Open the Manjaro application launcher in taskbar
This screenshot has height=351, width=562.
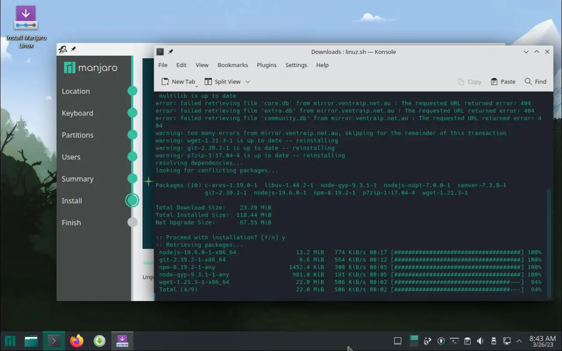10,341
